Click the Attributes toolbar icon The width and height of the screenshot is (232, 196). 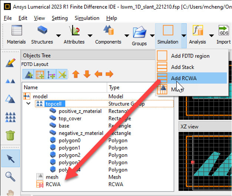point(74,30)
